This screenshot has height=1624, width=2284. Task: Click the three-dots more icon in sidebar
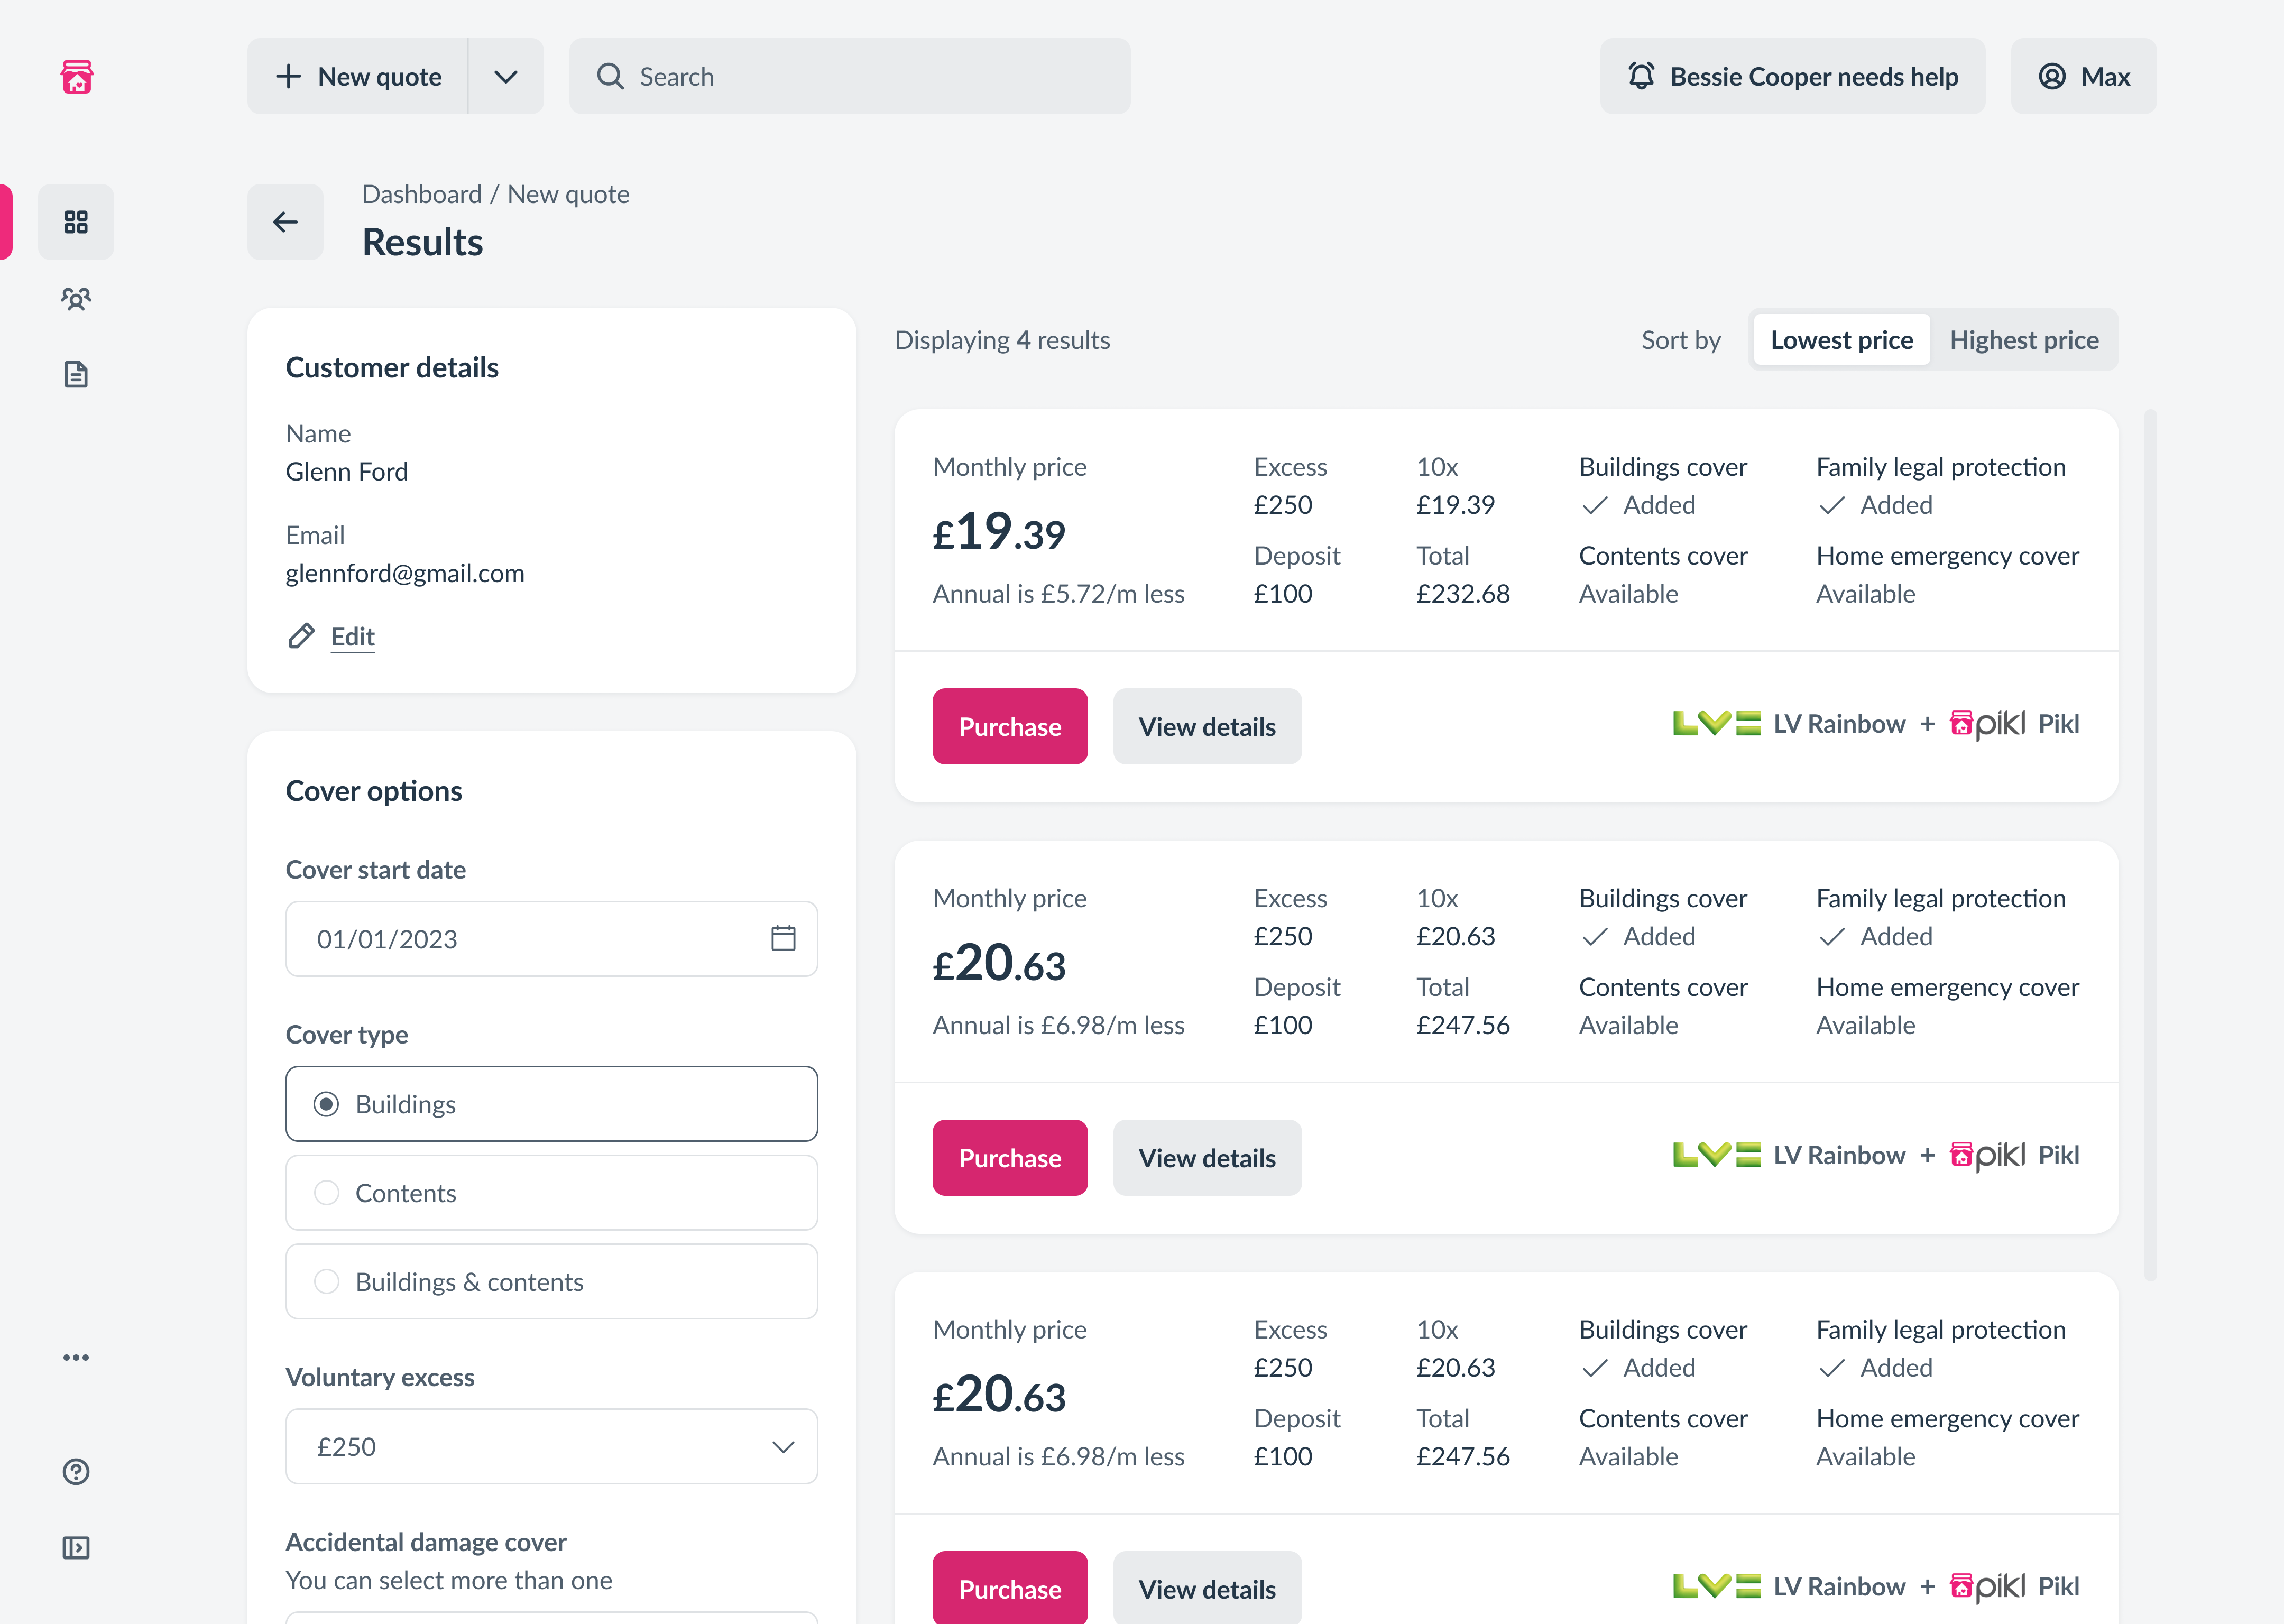tap(76, 1357)
